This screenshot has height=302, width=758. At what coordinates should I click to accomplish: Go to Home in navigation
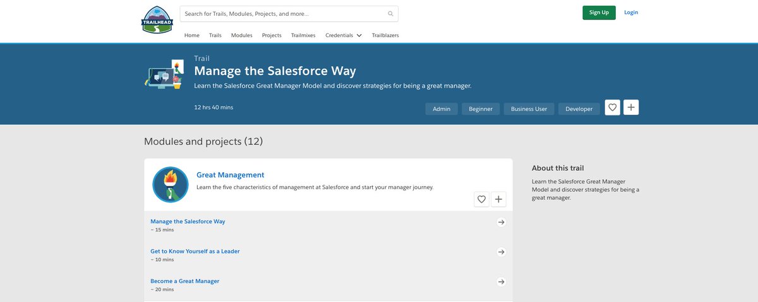tap(192, 35)
